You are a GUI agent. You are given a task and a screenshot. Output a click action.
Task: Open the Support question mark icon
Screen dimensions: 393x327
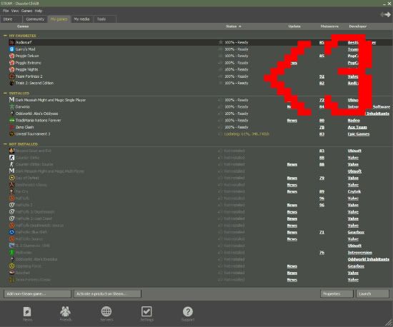188,312
